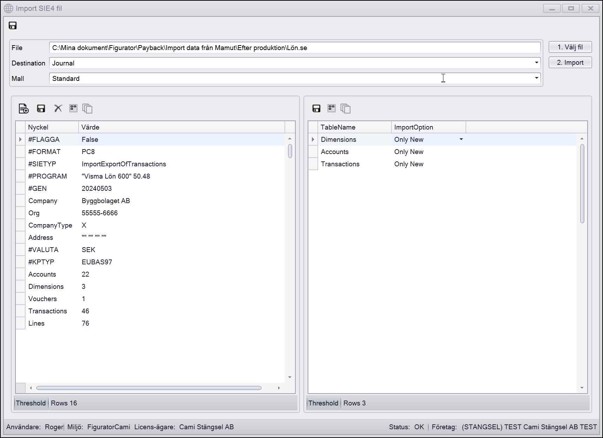Click the new document icon in left panel
Screen dimensions: 603x438
[24, 109]
